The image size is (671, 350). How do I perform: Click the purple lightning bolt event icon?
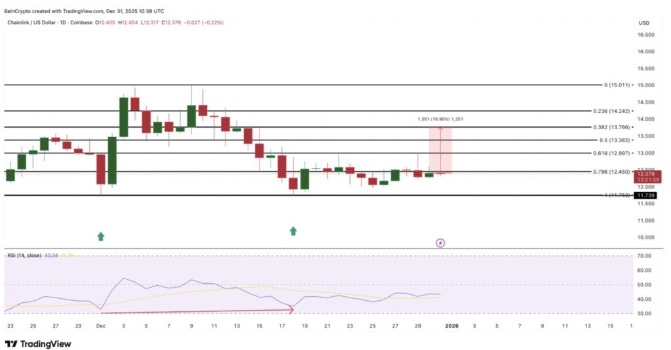pos(440,243)
